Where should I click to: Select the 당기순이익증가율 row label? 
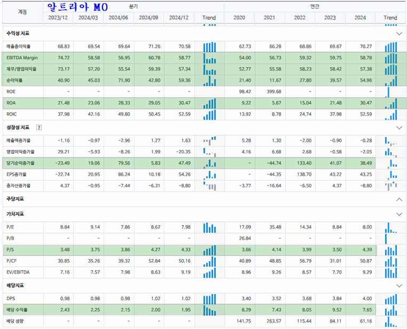coord(20,163)
